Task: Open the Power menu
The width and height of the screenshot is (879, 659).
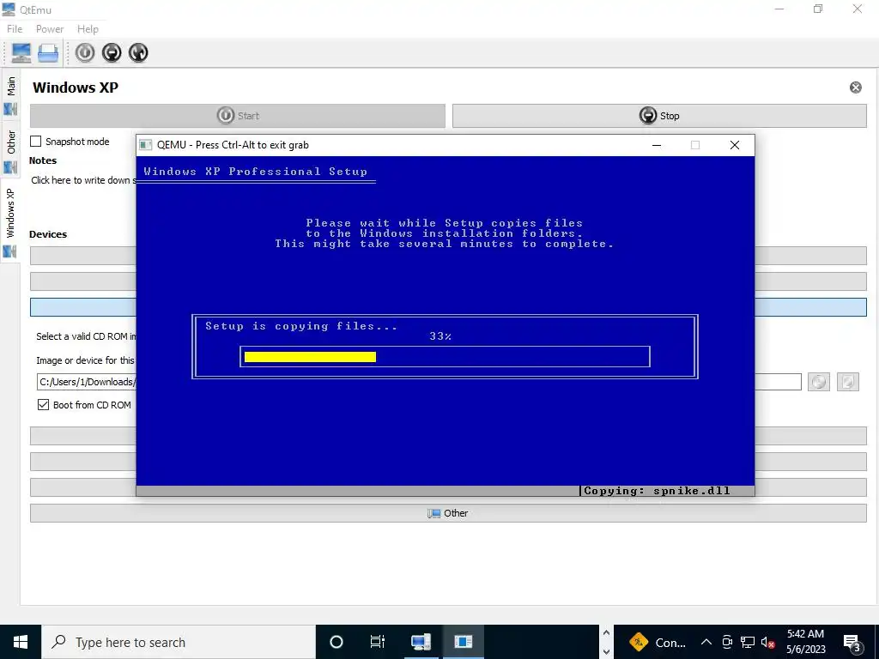Action: (50, 29)
